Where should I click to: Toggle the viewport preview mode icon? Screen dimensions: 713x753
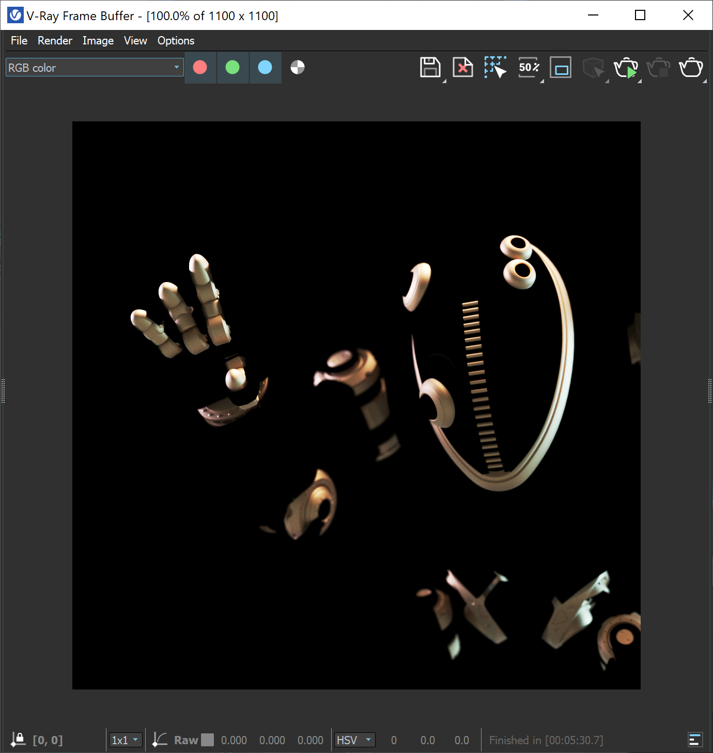tap(561, 67)
